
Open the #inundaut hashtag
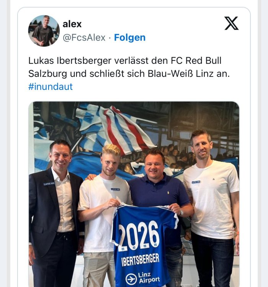pos(51,86)
